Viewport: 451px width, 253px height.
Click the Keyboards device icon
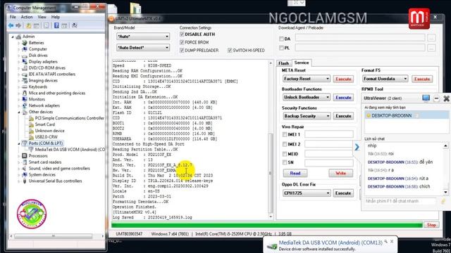(25, 87)
